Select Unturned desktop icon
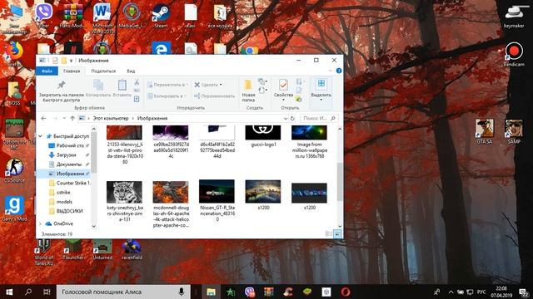Image resolution: width=533 pixels, height=299 pixels. click(x=102, y=249)
